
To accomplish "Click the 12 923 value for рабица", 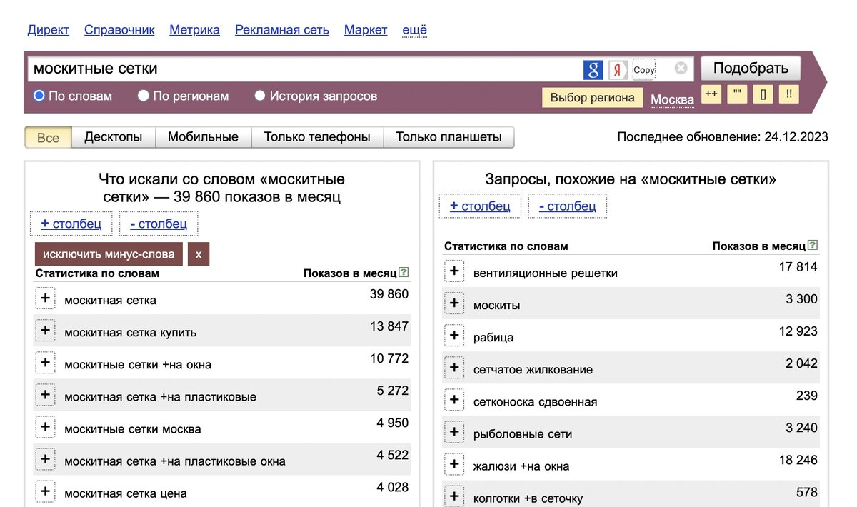I will 798,331.
